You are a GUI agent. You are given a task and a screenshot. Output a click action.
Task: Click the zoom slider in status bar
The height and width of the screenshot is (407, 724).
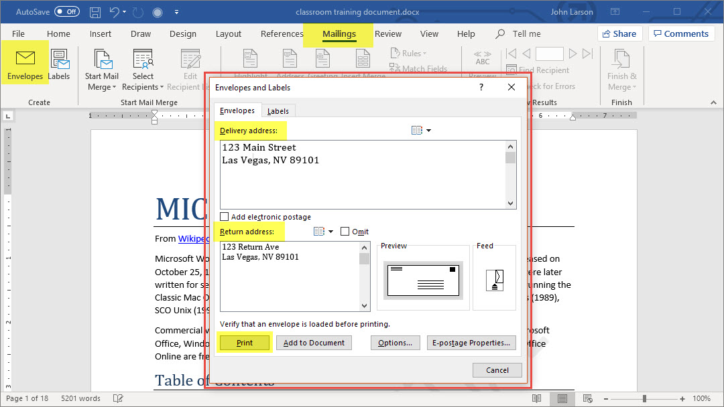[644, 398]
